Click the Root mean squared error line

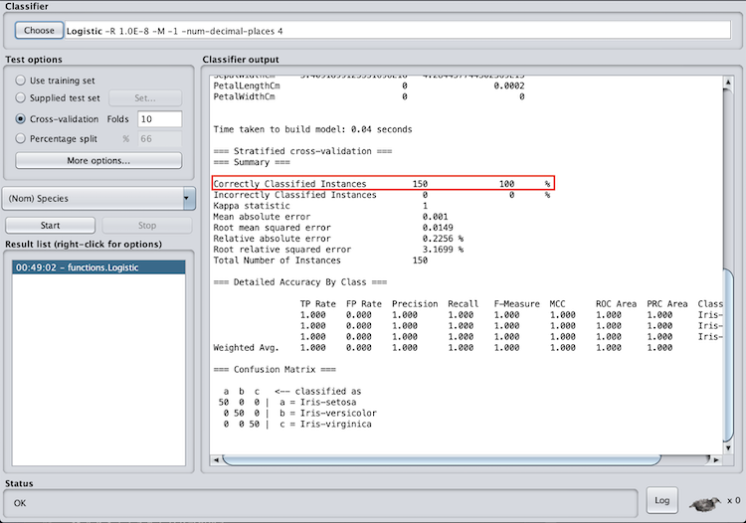click(x=333, y=228)
